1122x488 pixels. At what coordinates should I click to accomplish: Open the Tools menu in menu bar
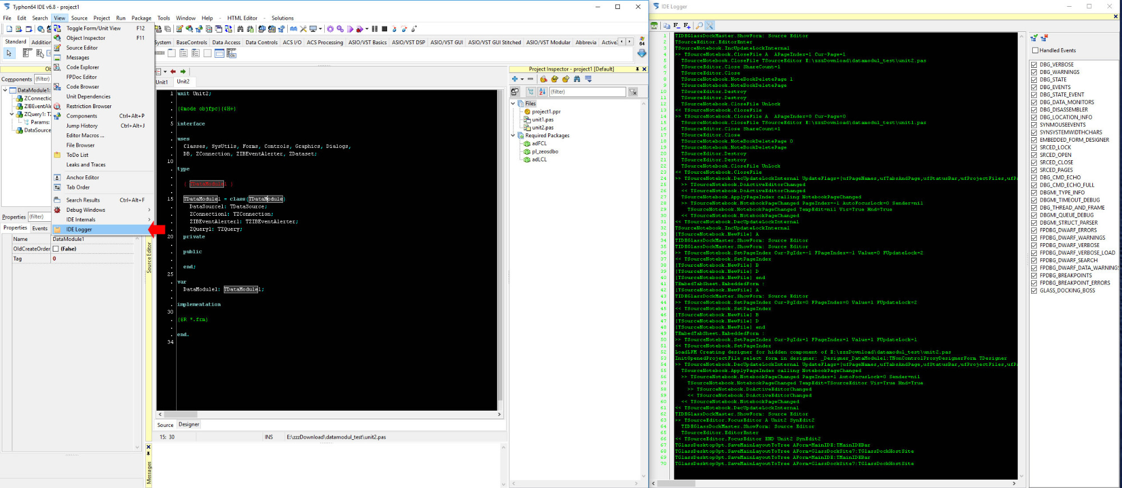tap(163, 18)
